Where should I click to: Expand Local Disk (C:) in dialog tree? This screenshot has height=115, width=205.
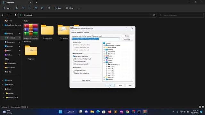pyautogui.click(x=107, y=65)
